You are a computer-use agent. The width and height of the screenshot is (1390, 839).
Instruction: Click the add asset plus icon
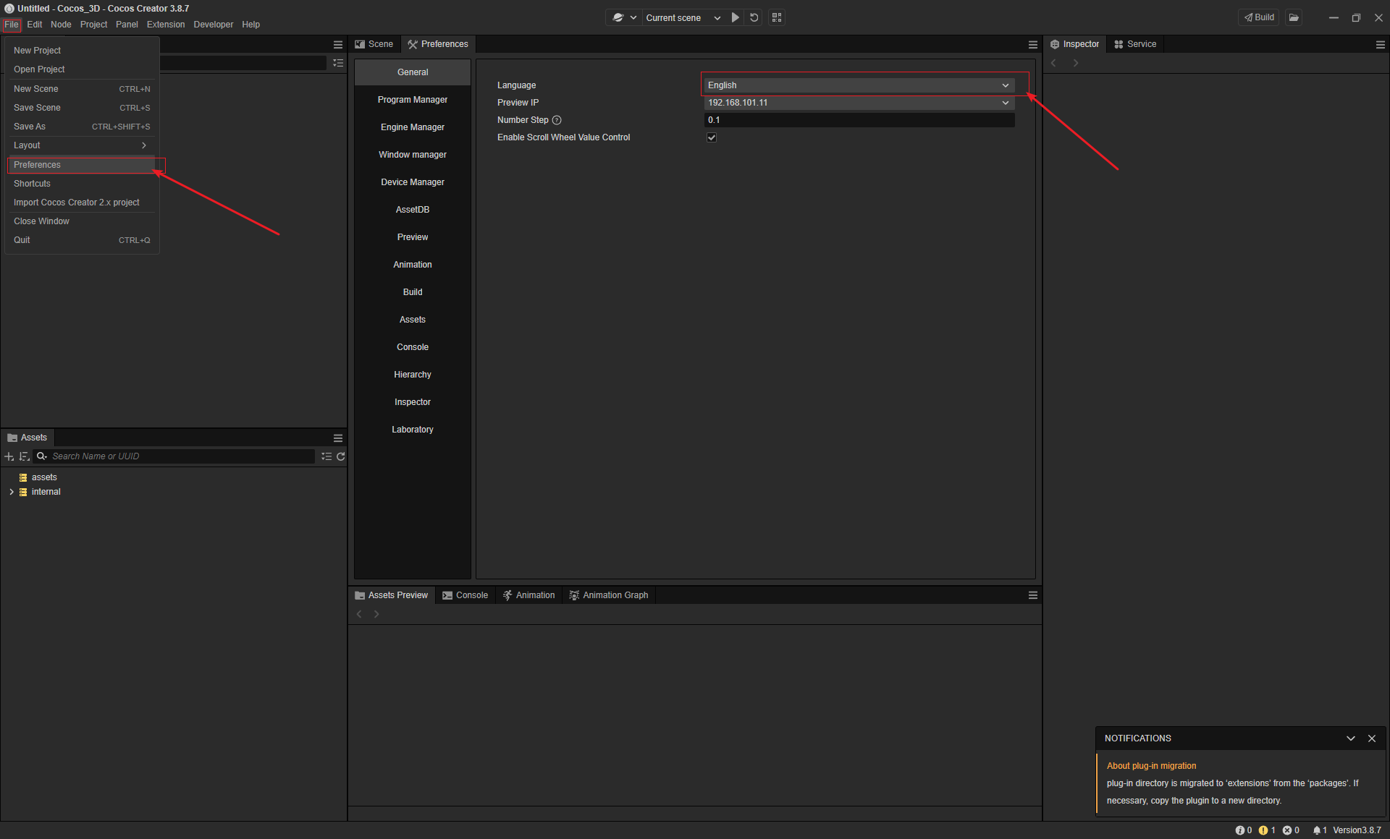pyautogui.click(x=9, y=456)
